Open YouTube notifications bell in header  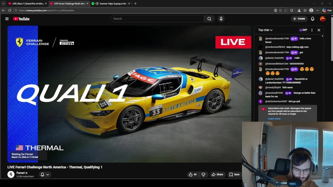(x=313, y=19)
